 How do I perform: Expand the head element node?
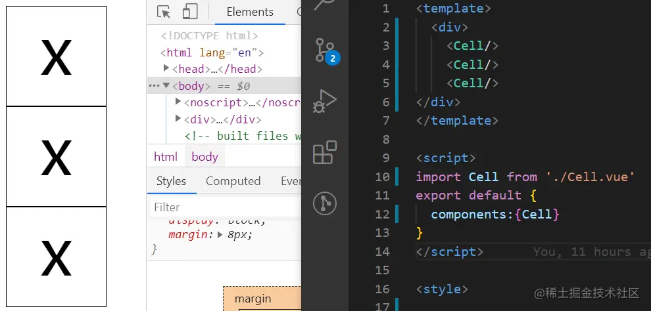click(166, 68)
